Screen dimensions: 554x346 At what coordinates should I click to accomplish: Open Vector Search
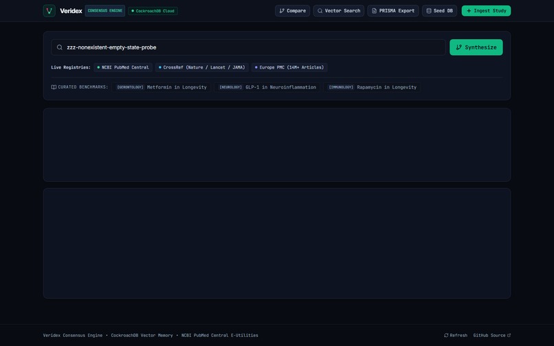[x=338, y=10]
